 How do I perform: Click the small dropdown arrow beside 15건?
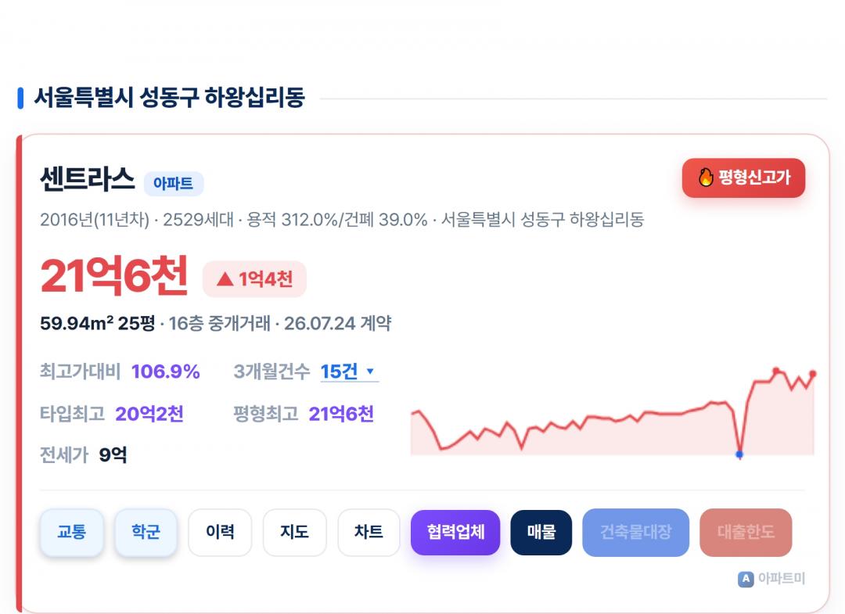click(x=370, y=371)
